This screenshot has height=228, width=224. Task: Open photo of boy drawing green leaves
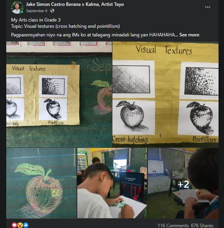[112, 183]
